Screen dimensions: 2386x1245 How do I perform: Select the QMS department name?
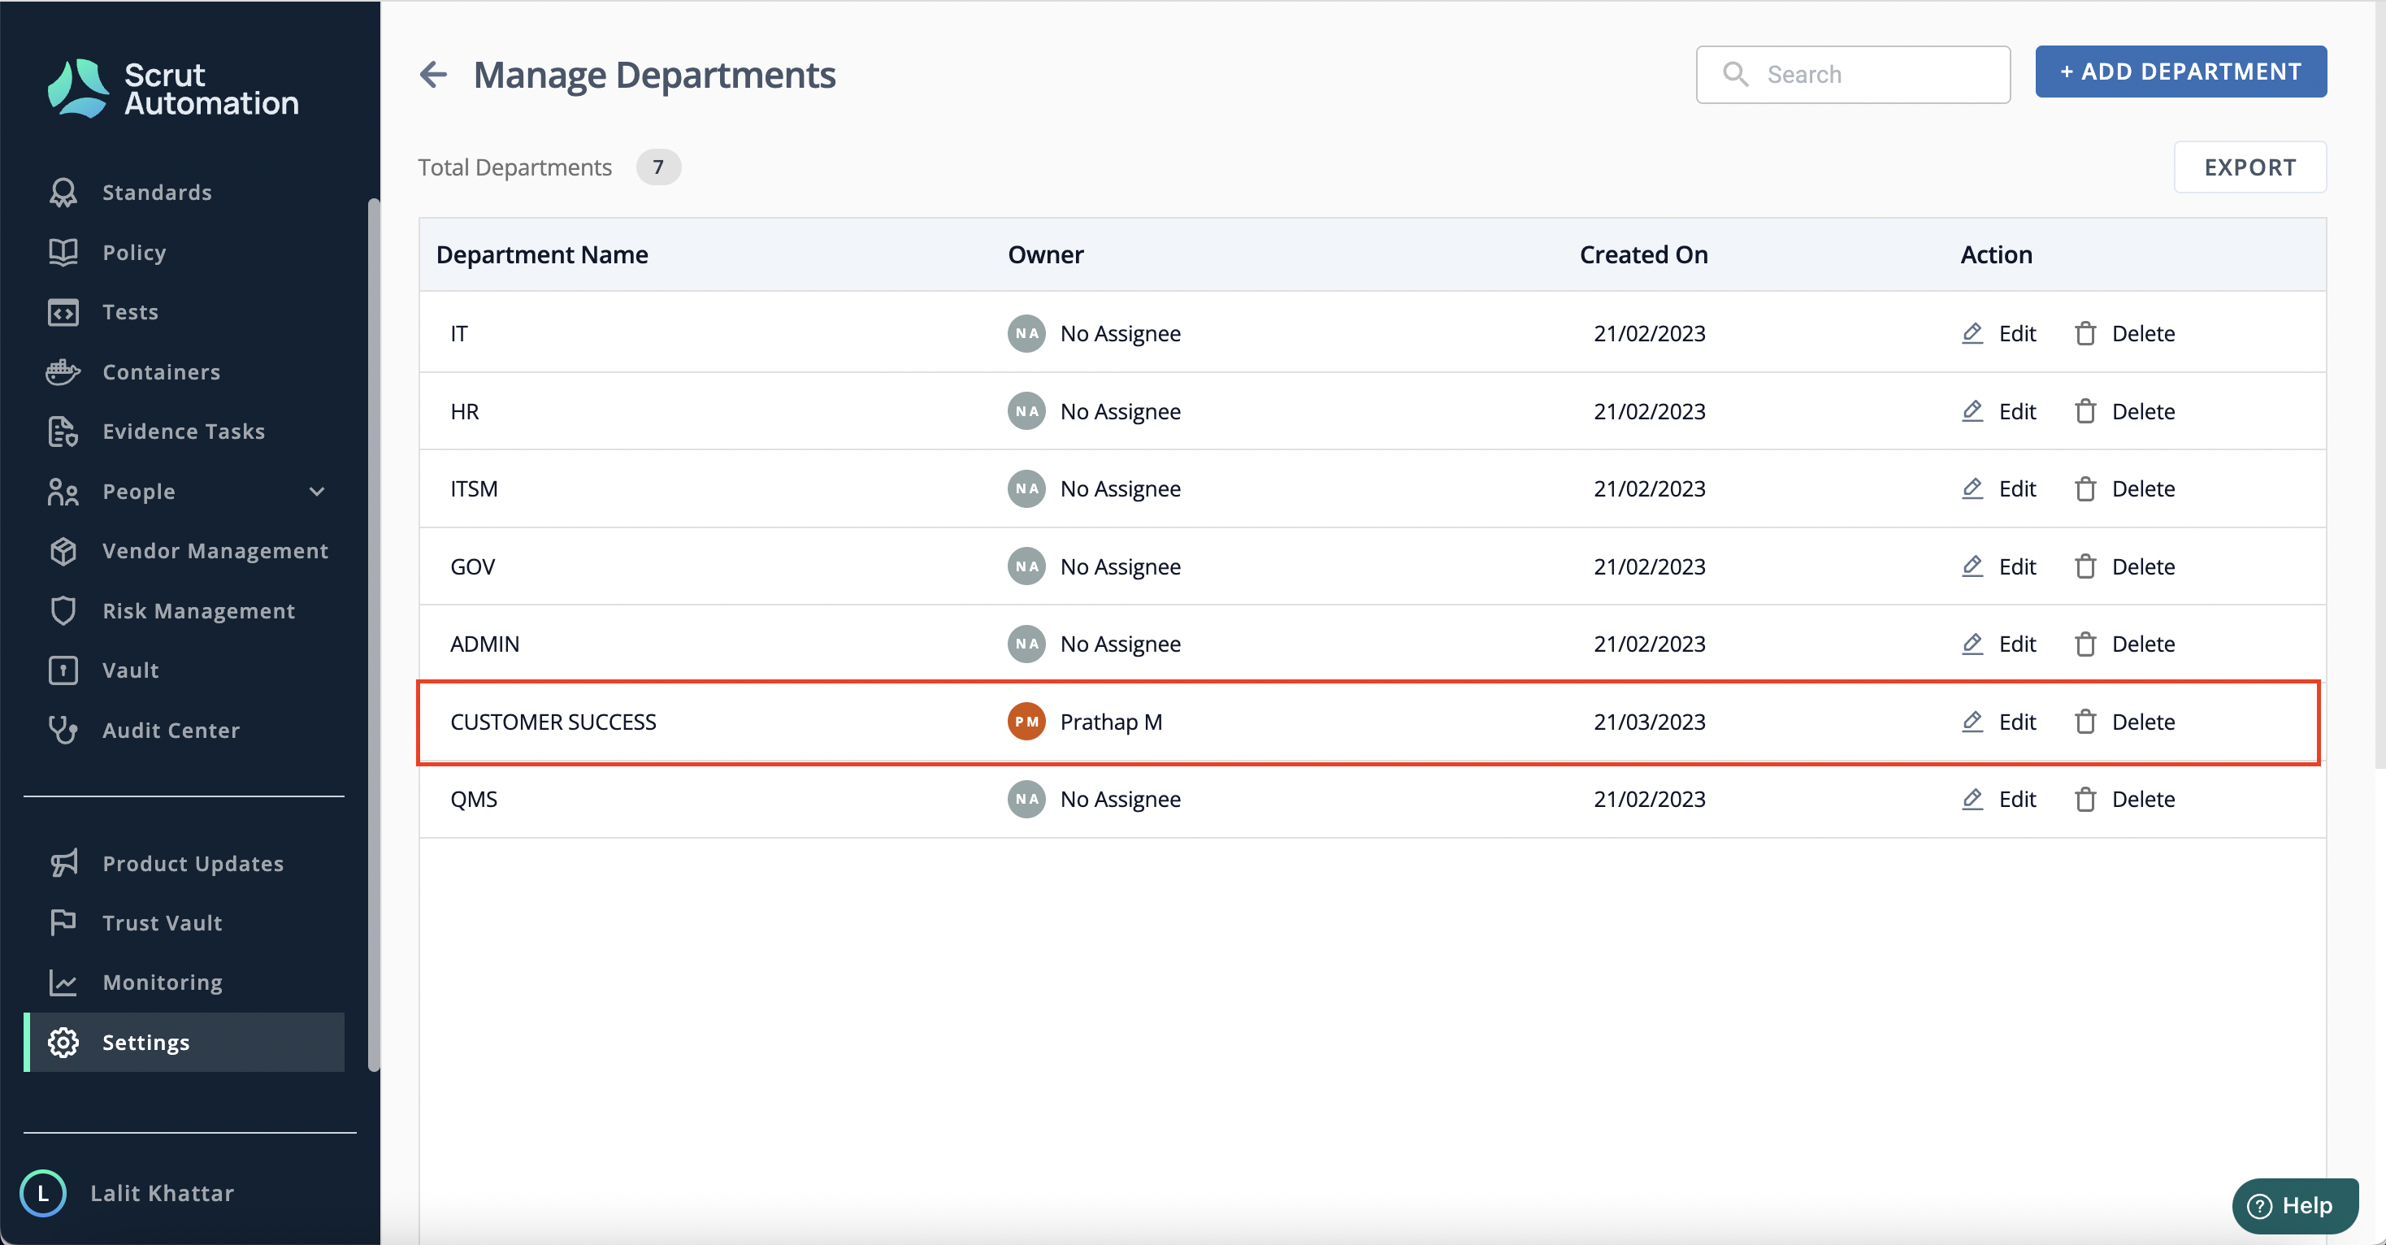click(x=473, y=799)
